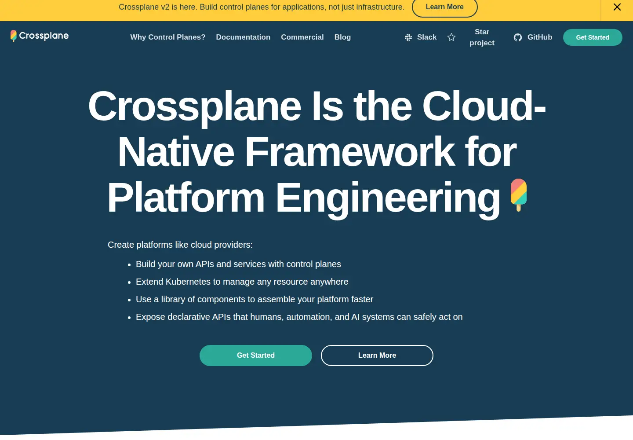Click the Slack icon in the navbar

pyautogui.click(x=408, y=37)
